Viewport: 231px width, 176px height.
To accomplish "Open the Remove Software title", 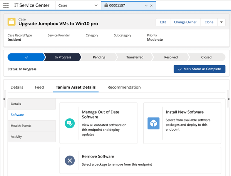I will pyautogui.click(x=98, y=156).
